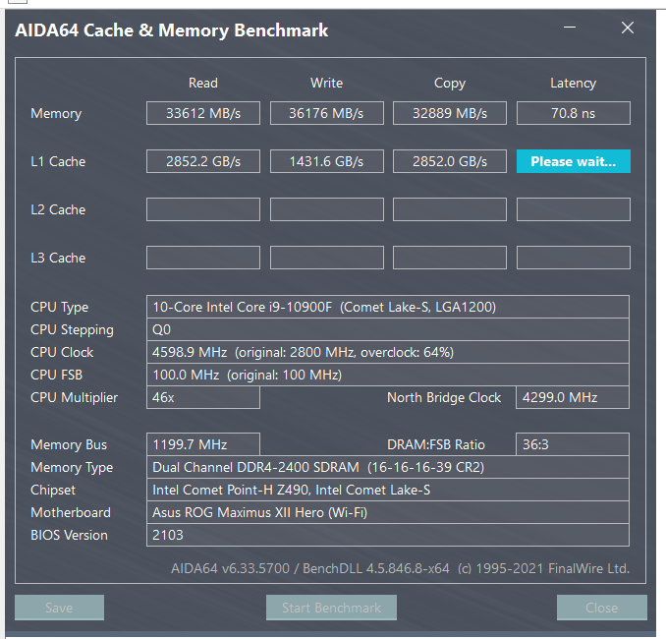This screenshot has width=666, height=639.
Task: Click the Memory row label
Action: pos(56,113)
